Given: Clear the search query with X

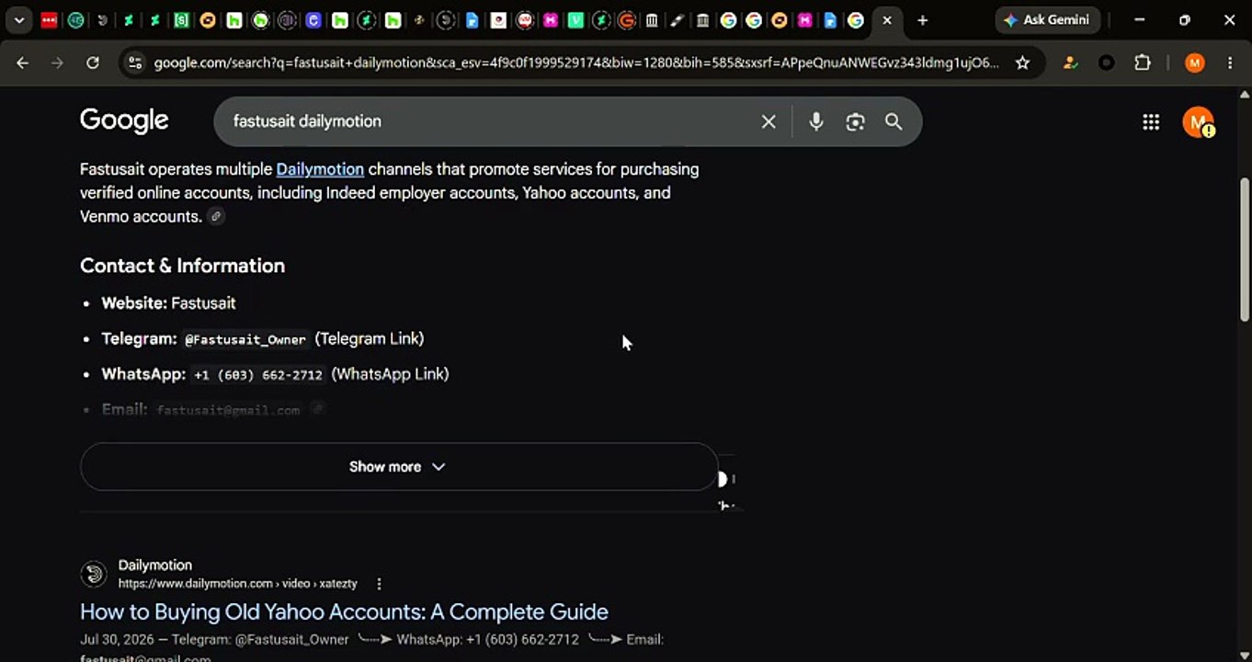Looking at the screenshot, I should pos(768,121).
